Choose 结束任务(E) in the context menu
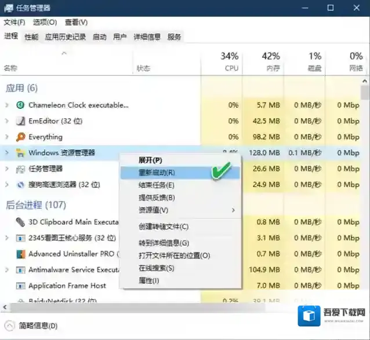The width and height of the screenshot is (370, 340). click(x=180, y=185)
